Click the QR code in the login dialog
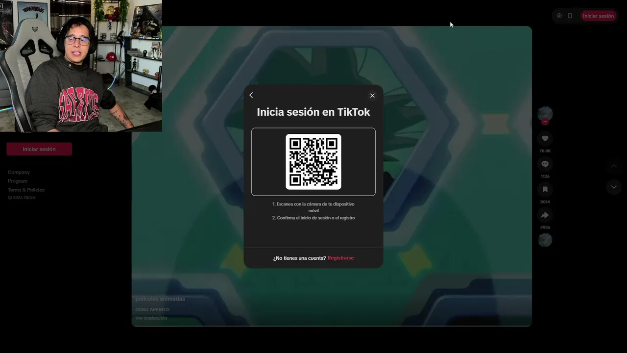 313,162
